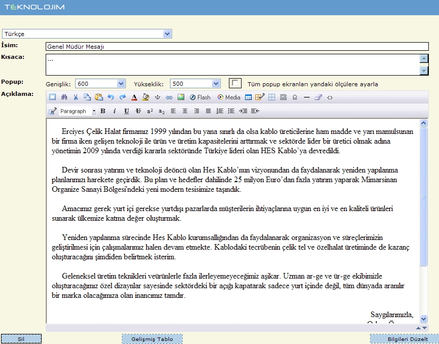Pick a highlight background color

[146, 97]
